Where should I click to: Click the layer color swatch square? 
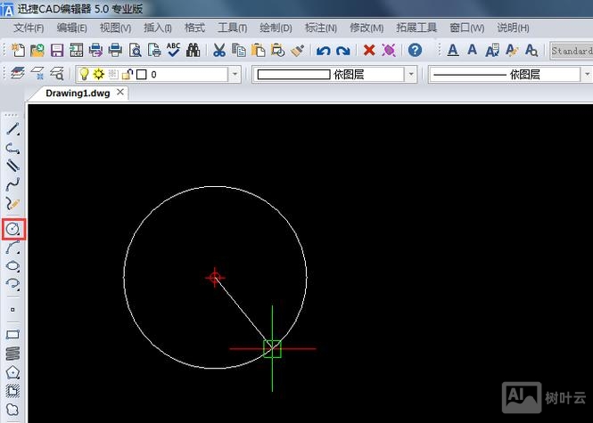tap(141, 75)
